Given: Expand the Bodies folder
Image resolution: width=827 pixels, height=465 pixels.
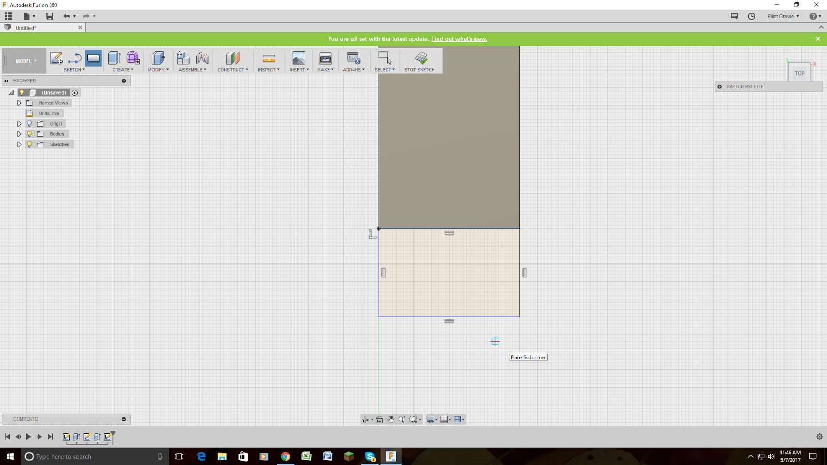Looking at the screenshot, I should coord(19,134).
